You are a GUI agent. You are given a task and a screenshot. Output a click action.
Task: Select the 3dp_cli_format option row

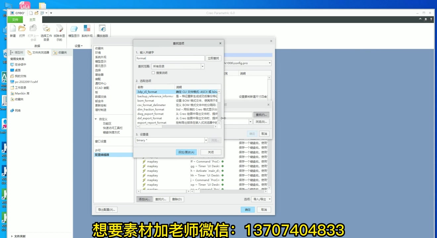click(176, 92)
